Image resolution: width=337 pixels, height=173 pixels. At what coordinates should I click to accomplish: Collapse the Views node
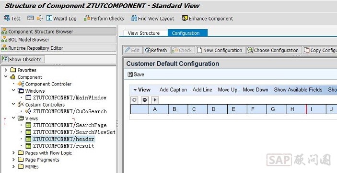13,118
